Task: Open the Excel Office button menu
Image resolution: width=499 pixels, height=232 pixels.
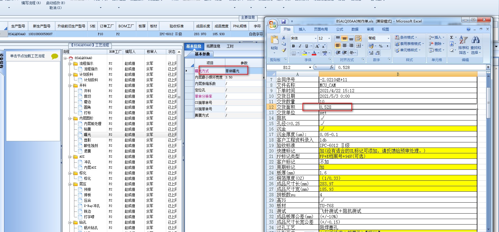Action: click(272, 24)
